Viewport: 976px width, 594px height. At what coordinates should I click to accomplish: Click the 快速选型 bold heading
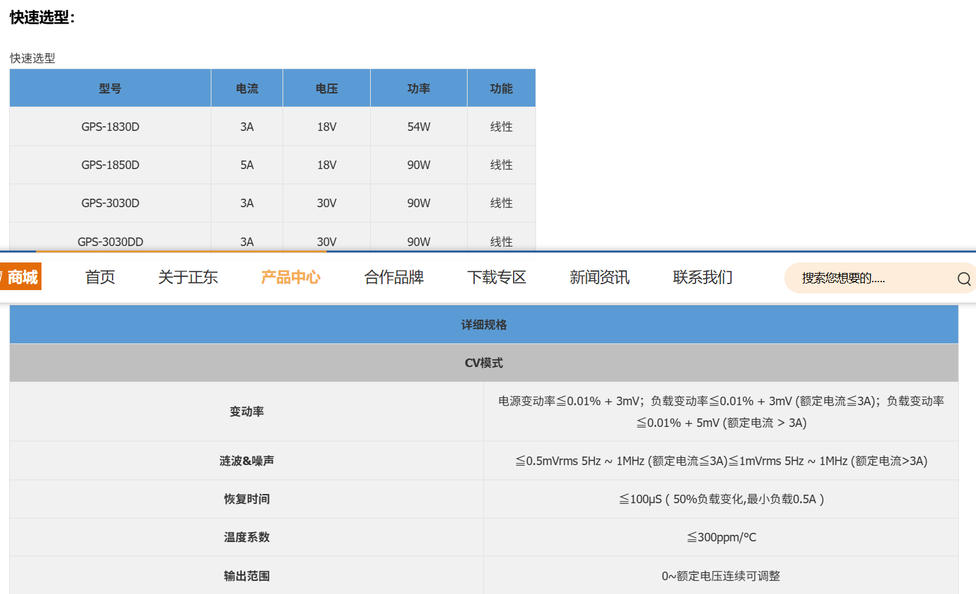[43, 17]
